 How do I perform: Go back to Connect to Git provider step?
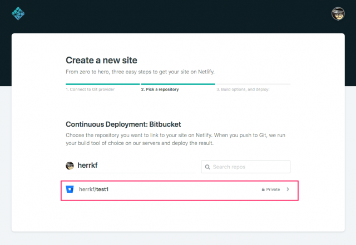pos(90,89)
